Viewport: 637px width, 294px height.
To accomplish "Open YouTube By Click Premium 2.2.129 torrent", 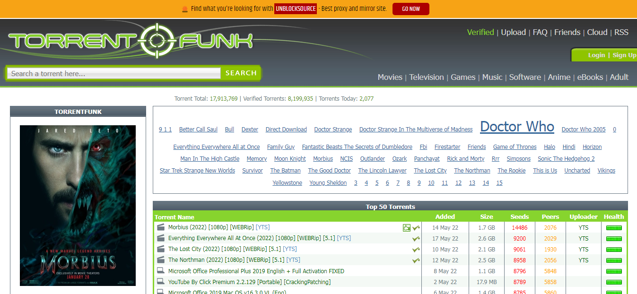I will coord(249,282).
